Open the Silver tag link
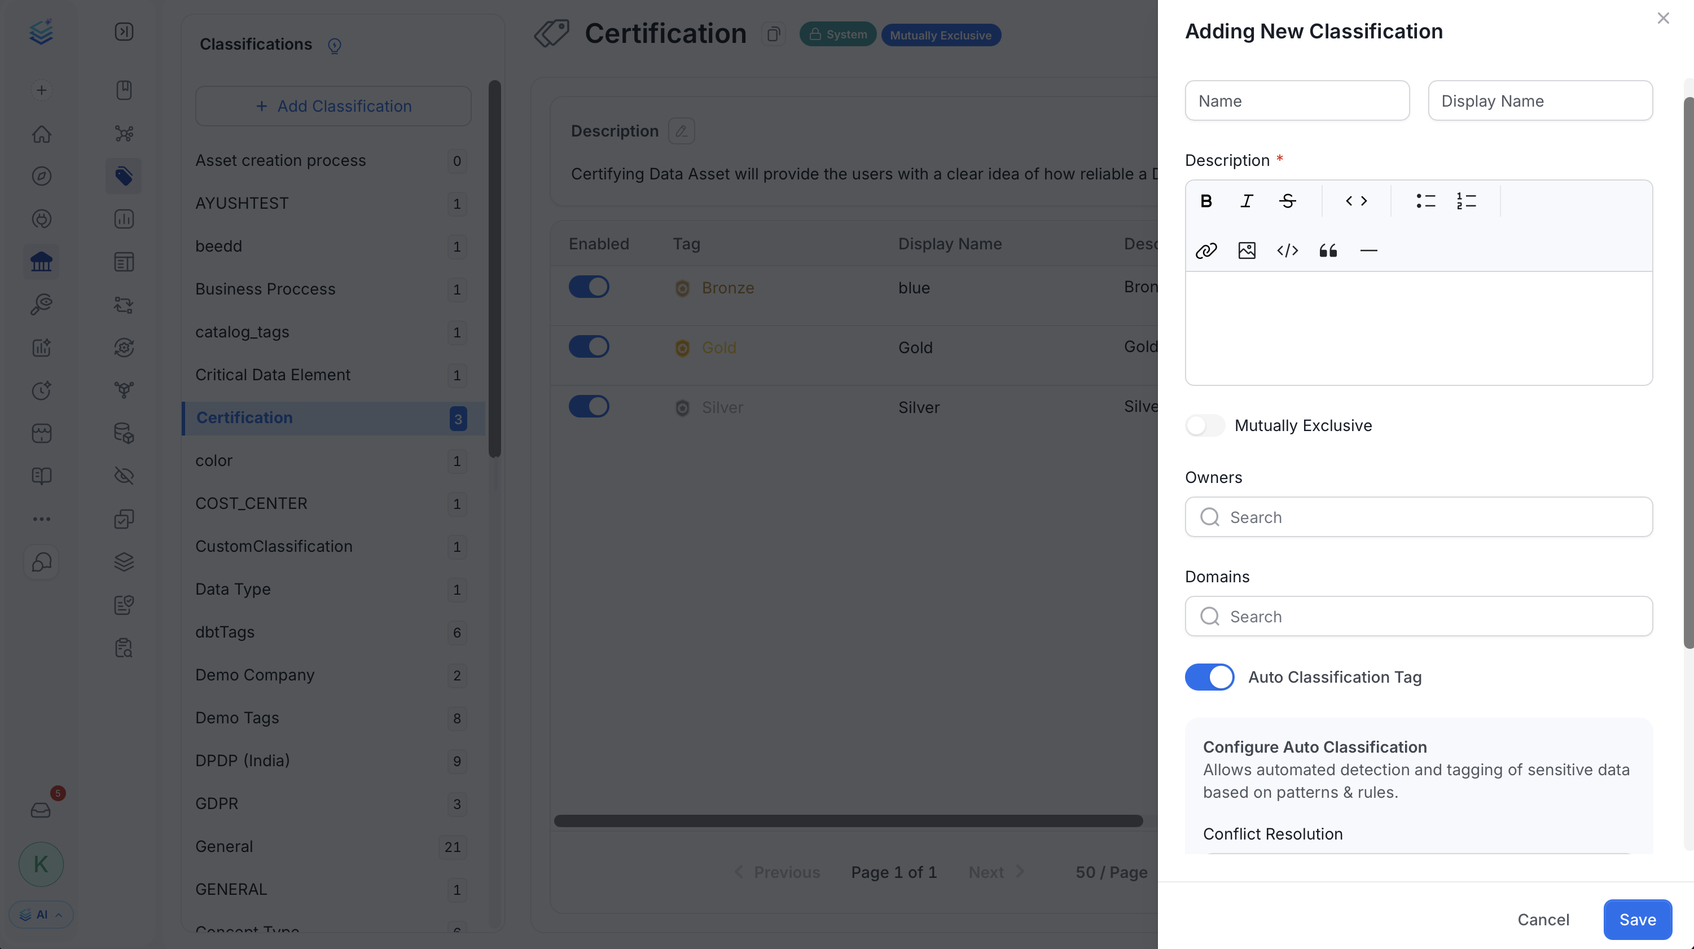 coord(722,408)
